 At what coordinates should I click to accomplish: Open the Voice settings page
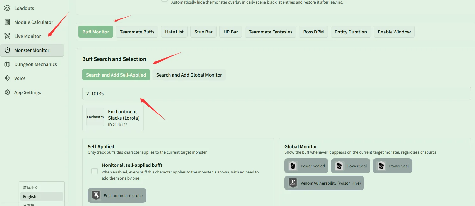pyautogui.click(x=32, y=78)
